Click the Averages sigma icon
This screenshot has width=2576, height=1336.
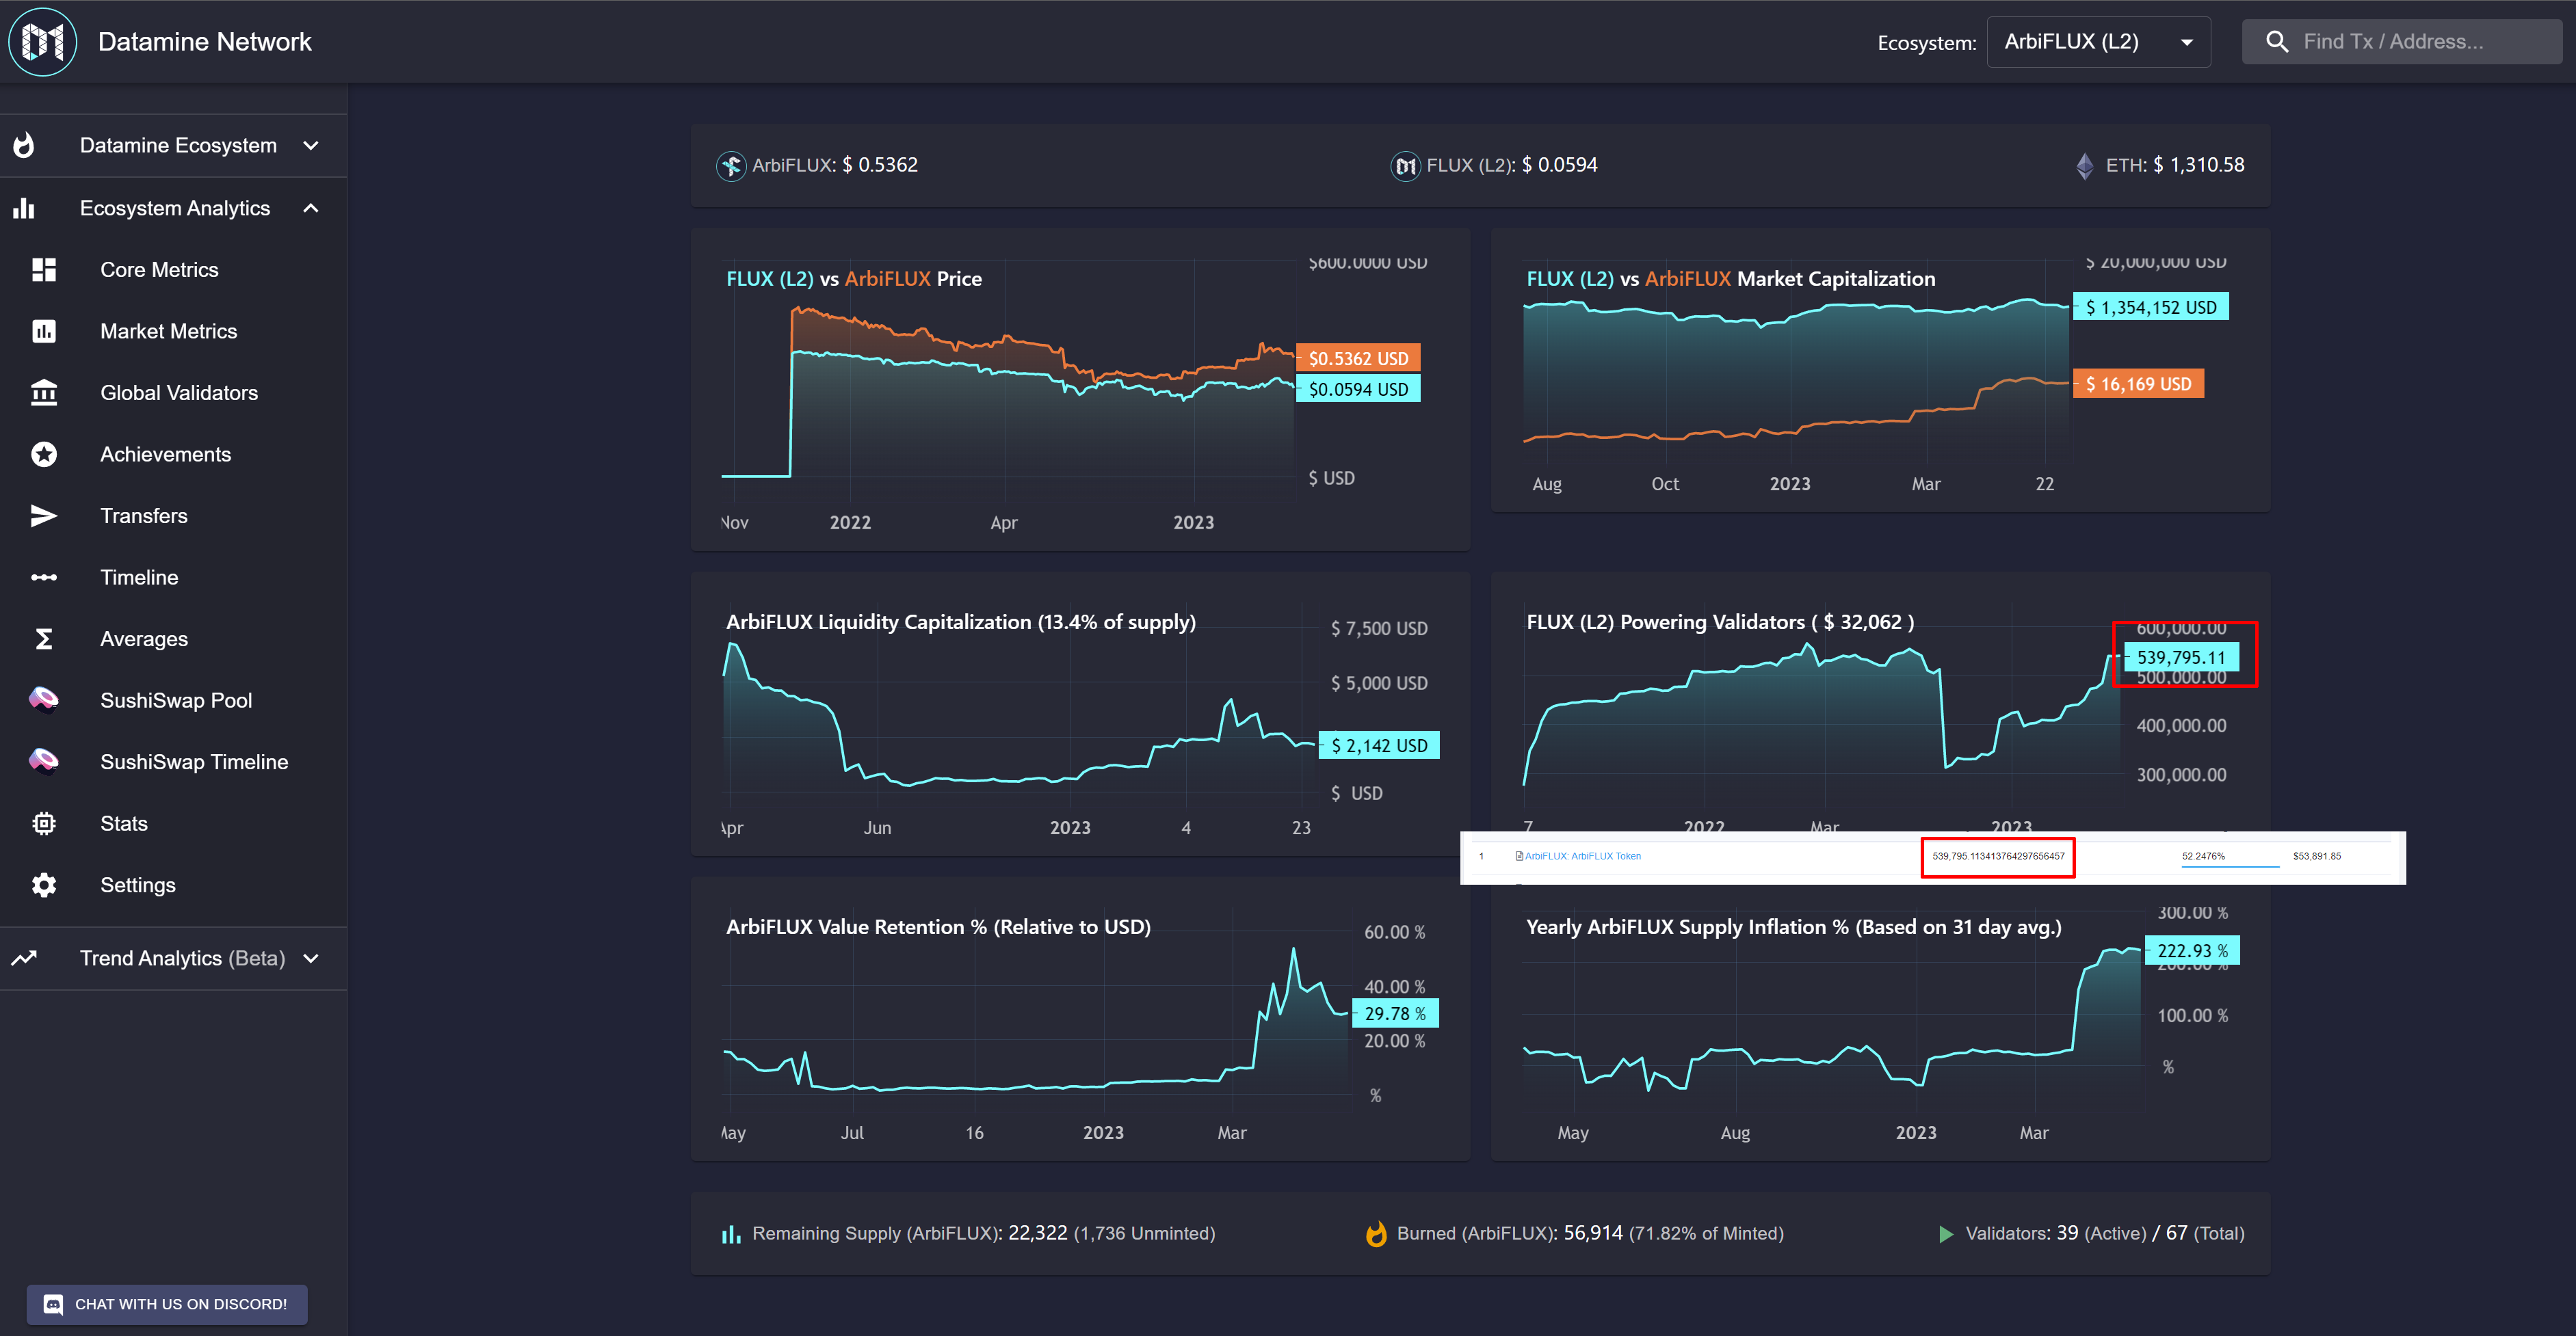coord(44,639)
